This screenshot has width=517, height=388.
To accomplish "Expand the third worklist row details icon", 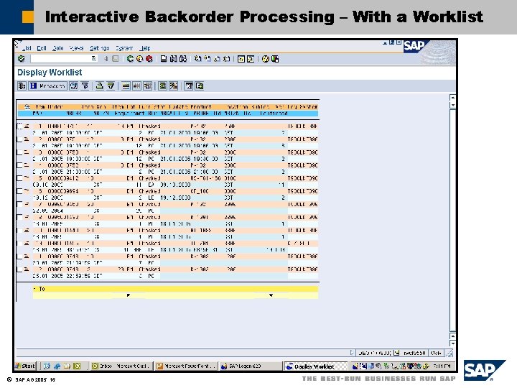I will [27, 152].
